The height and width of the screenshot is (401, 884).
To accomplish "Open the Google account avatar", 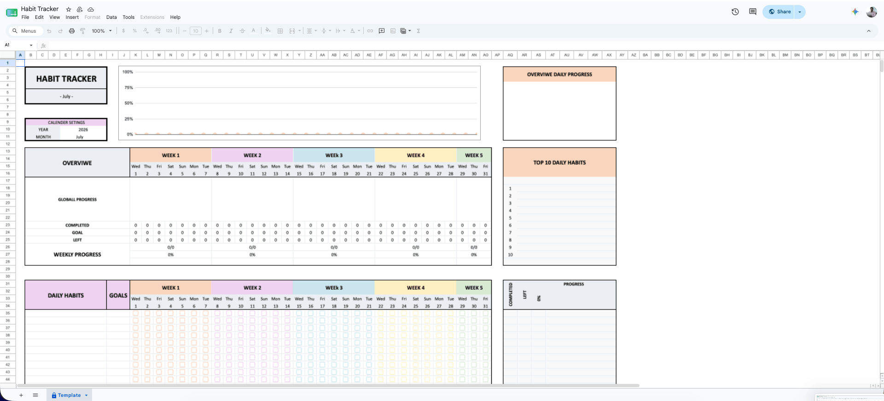I will 872,12.
